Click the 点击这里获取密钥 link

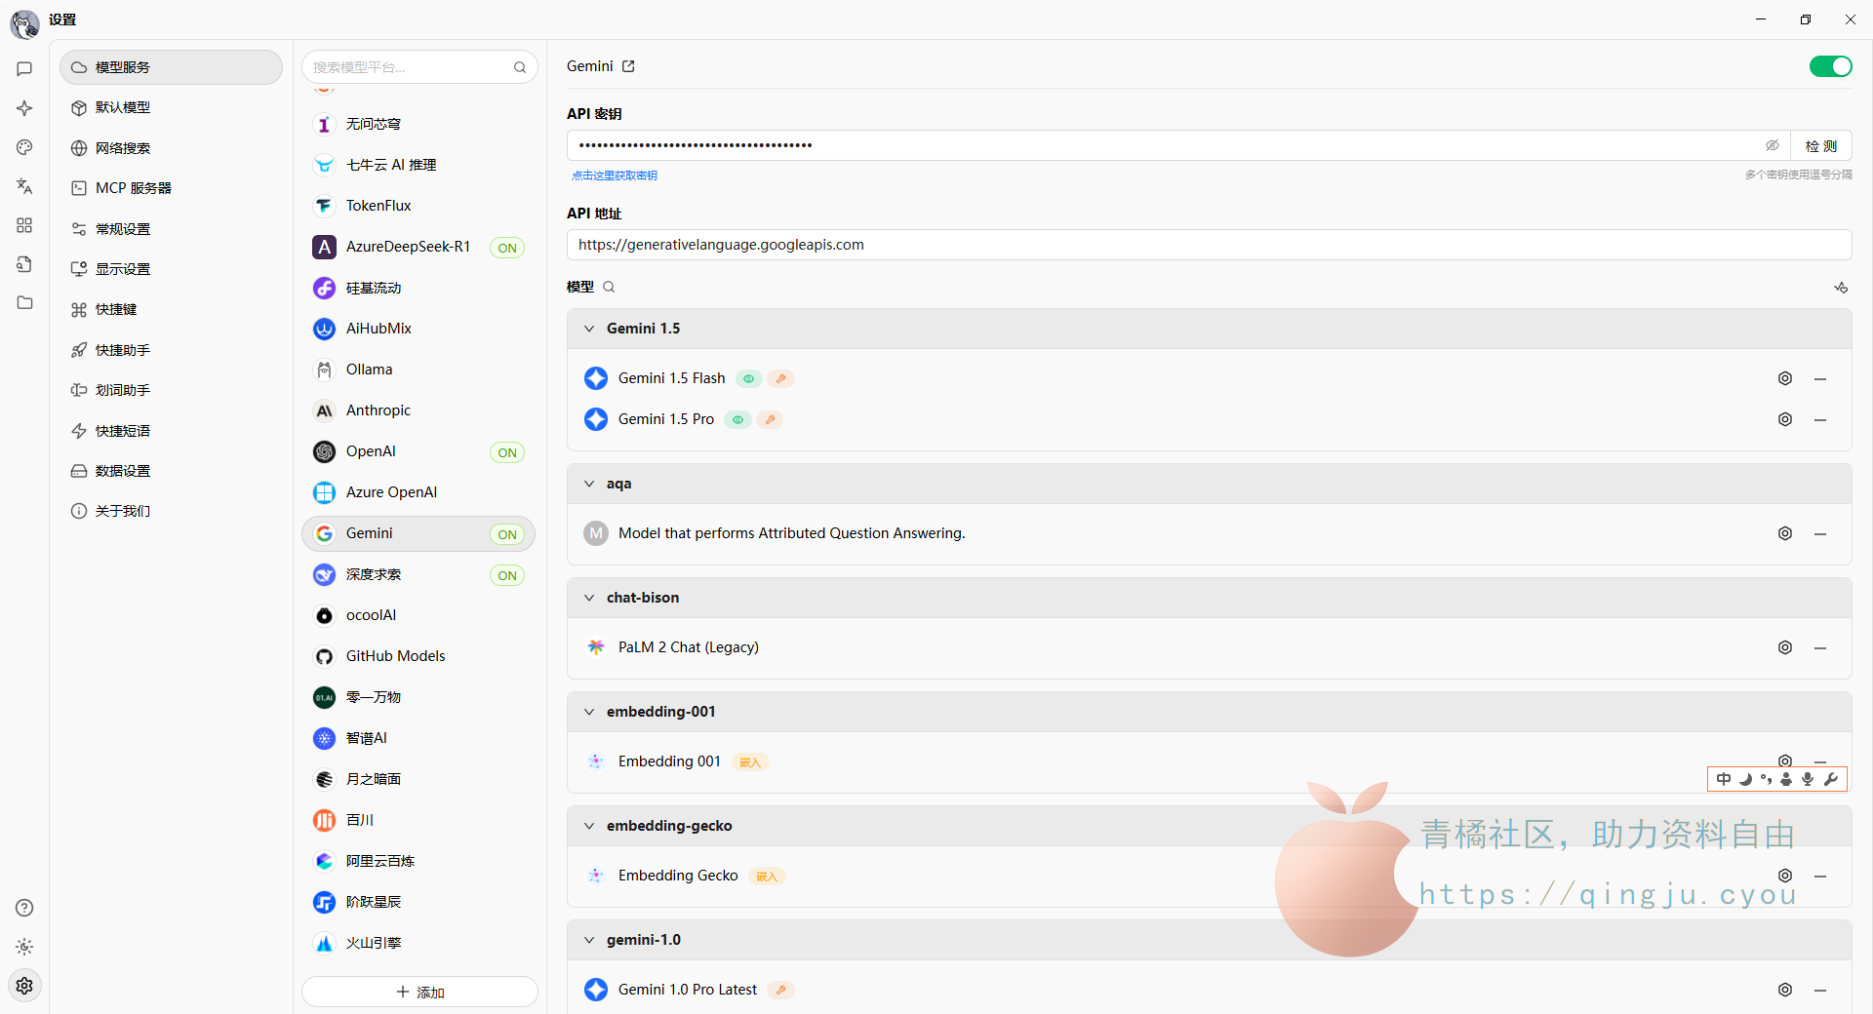615,175
